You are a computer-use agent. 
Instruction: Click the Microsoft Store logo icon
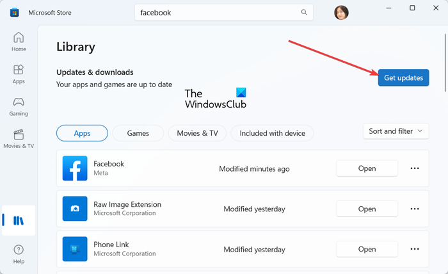pos(14,13)
